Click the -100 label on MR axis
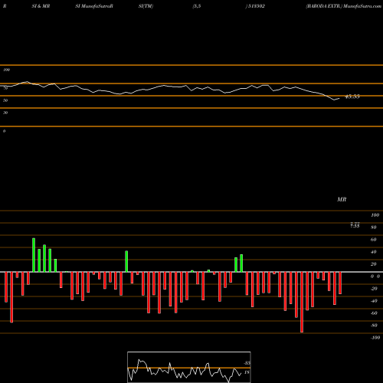Image resolution: width=383 pixels, height=383 pixels. (375, 338)
